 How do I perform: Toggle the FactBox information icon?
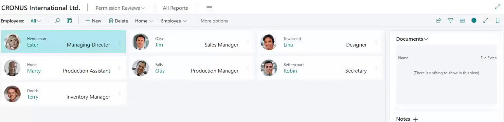tap(474, 20)
